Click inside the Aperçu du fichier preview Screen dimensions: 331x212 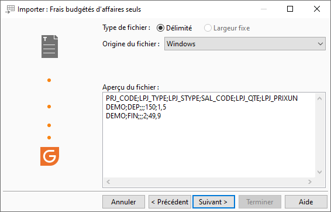pyautogui.click(x=209, y=135)
